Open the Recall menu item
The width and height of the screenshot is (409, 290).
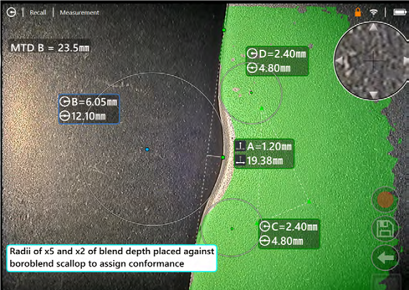(37, 12)
